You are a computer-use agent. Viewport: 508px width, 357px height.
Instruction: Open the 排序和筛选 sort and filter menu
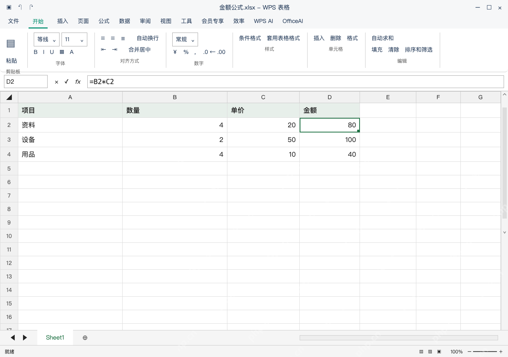point(419,50)
